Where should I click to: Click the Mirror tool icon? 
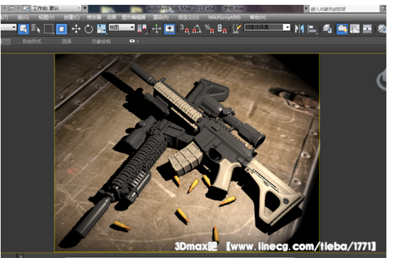pyautogui.click(x=300, y=29)
